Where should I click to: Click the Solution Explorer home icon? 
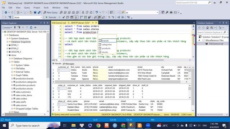click(207, 28)
